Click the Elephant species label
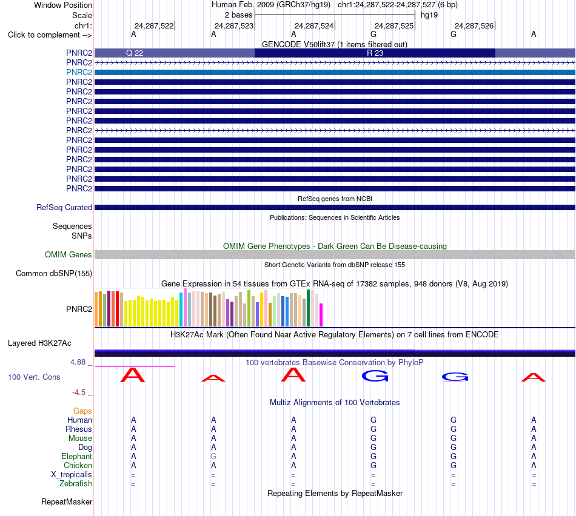576x516 pixels. (76, 456)
